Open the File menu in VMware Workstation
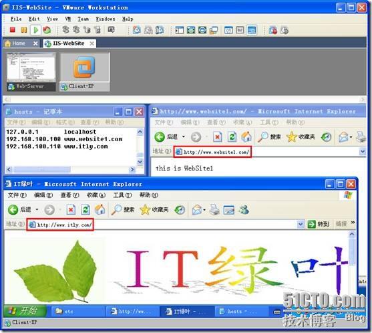372x333 pixels. 16,19
